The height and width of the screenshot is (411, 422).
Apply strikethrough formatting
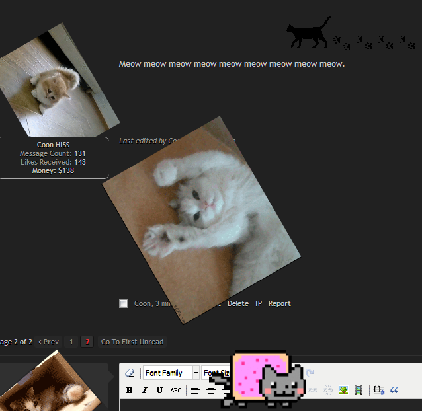tap(175, 391)
